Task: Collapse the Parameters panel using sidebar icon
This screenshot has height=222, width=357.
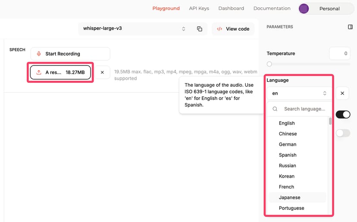Action: click(350, 27)
